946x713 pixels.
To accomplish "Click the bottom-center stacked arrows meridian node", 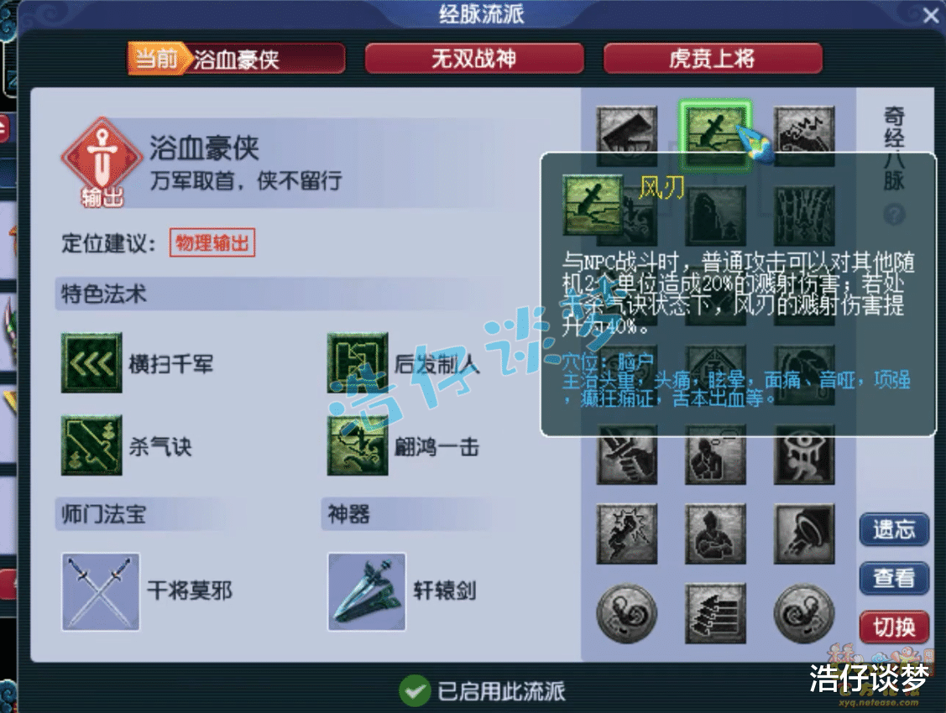I will (x=715, y=613).
